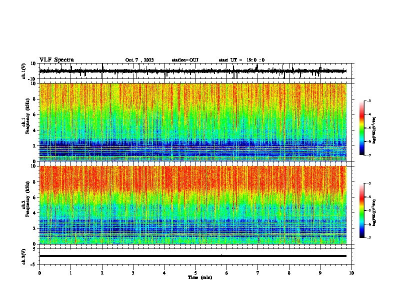Screen dimensions: 396x306
Task: Click the ch.2 spectrogram color scale bar
Action: coord(361,210)
